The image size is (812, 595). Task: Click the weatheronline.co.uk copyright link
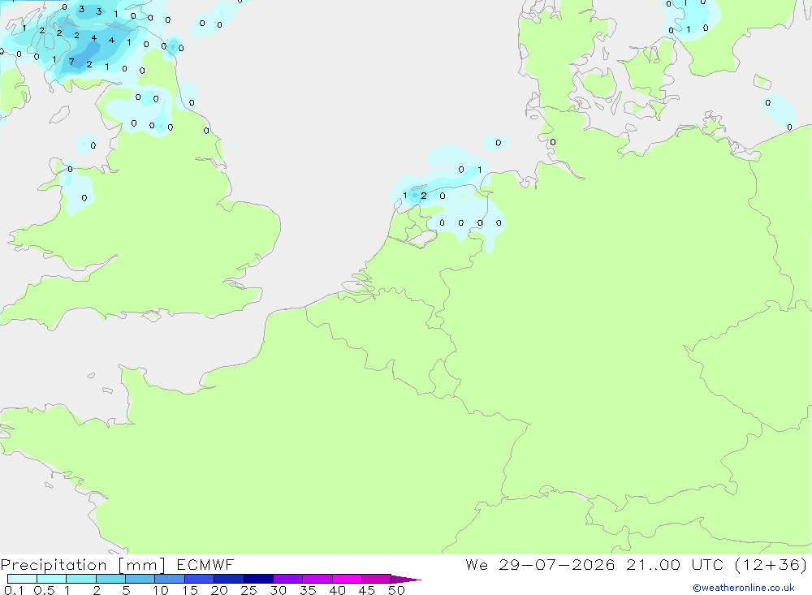click(x=744, y=588)
